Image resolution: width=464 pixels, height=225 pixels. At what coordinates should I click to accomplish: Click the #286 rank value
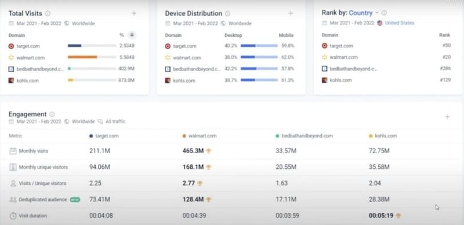click(445, 68)
